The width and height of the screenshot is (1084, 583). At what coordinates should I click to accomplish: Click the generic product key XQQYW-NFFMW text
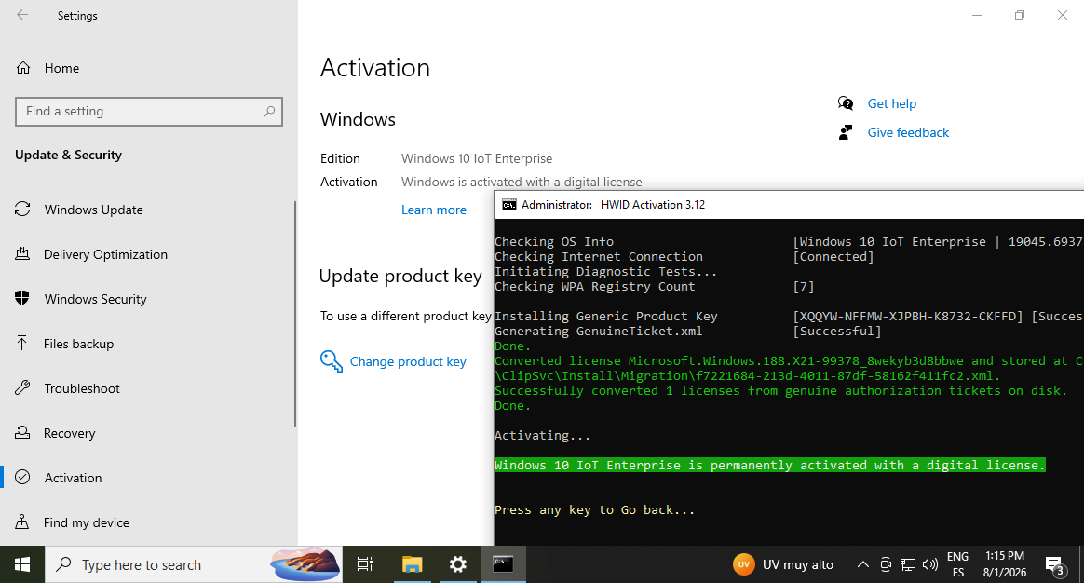[908, 316]
